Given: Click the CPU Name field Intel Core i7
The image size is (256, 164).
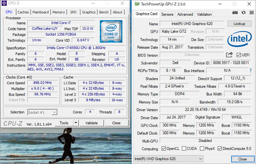Looking at the screenshot, I should point(61,23).
